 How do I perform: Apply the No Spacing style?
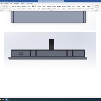[19, 7]
